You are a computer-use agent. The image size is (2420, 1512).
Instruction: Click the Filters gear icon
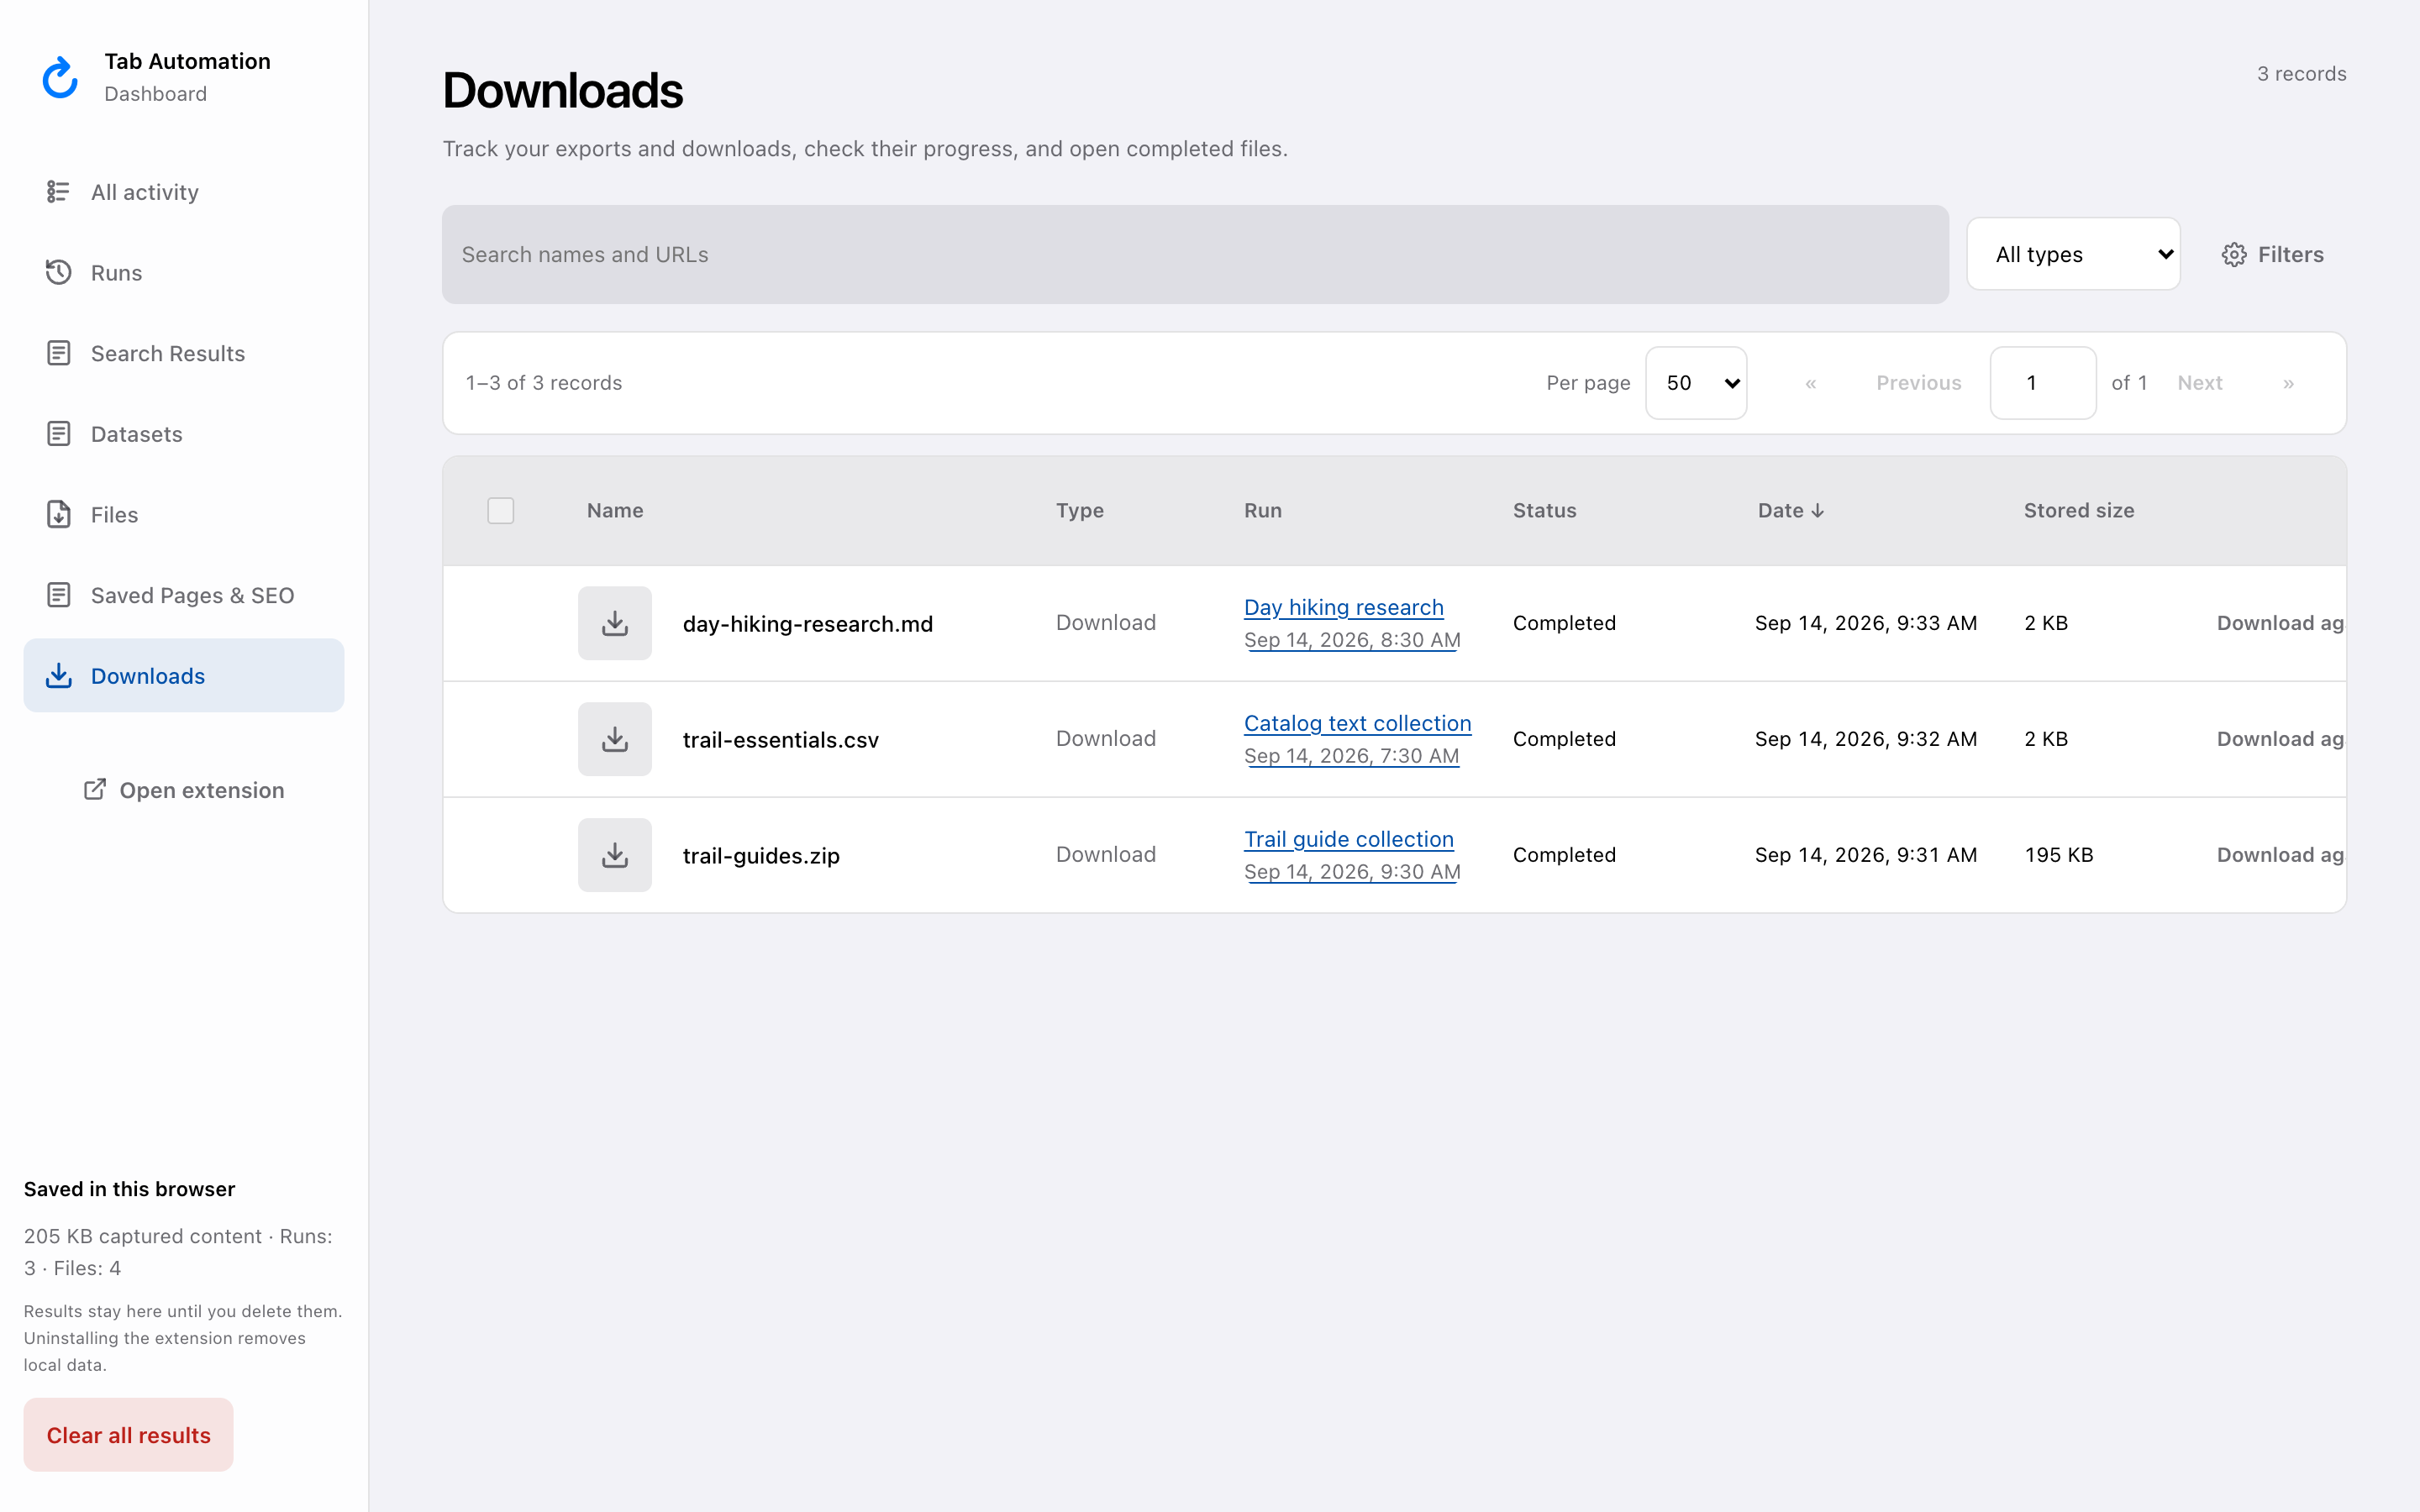(2234, 254)
